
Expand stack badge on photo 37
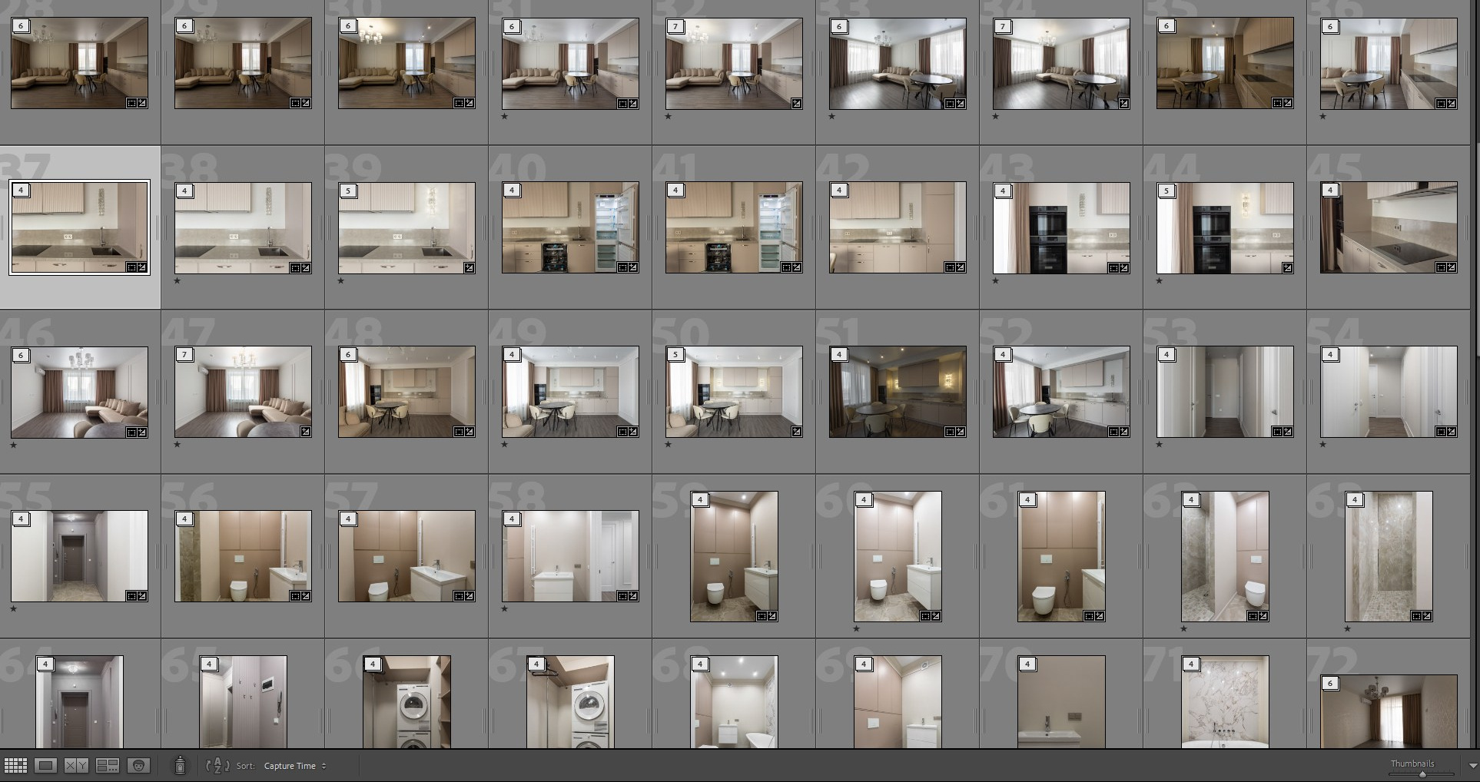pyautogui.click(x=22, y=191)
